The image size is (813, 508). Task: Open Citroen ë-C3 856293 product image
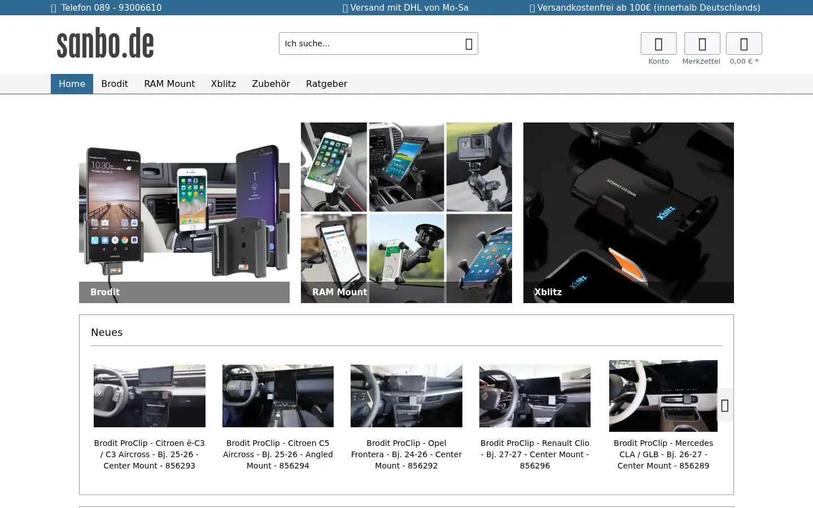[150, 396]
